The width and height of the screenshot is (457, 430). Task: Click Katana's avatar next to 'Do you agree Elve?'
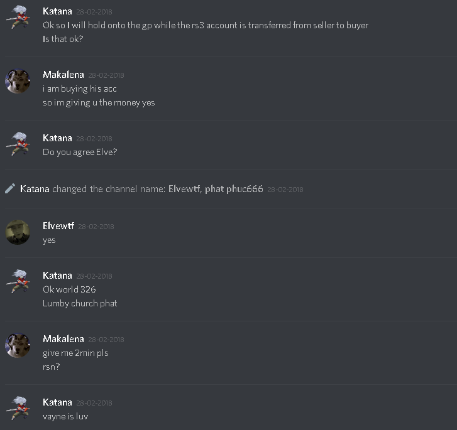point(18,144)
